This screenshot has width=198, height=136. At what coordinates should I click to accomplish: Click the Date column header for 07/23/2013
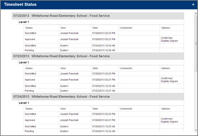click(x=95, y=68)
